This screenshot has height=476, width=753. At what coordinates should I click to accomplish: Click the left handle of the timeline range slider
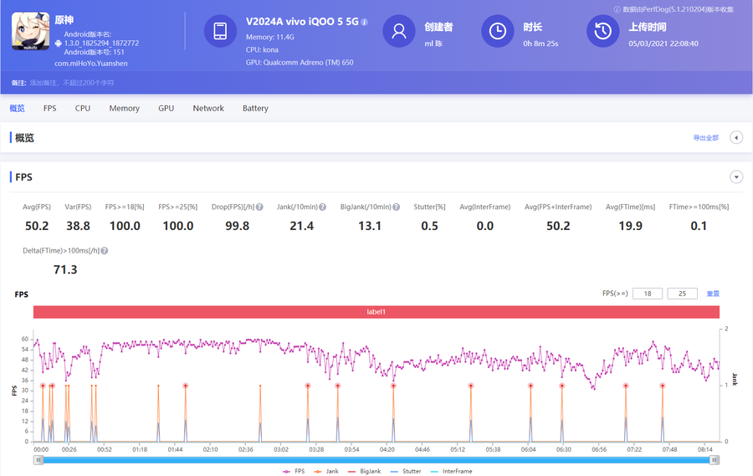click(38, 459)
